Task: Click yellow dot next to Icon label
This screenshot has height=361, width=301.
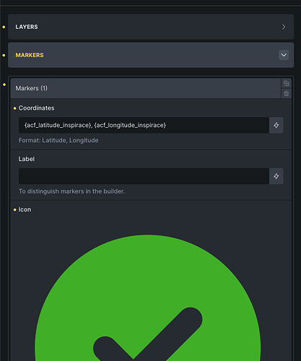Action: [15, 210]
